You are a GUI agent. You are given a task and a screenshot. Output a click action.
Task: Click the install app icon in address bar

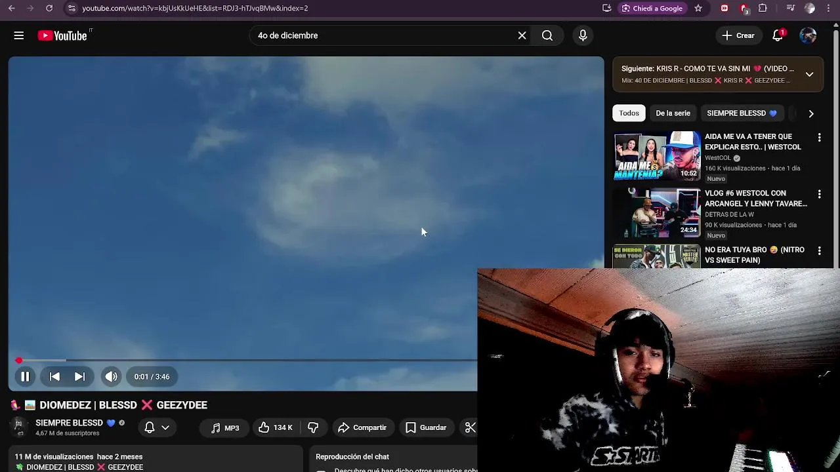[x=606, y=8]
